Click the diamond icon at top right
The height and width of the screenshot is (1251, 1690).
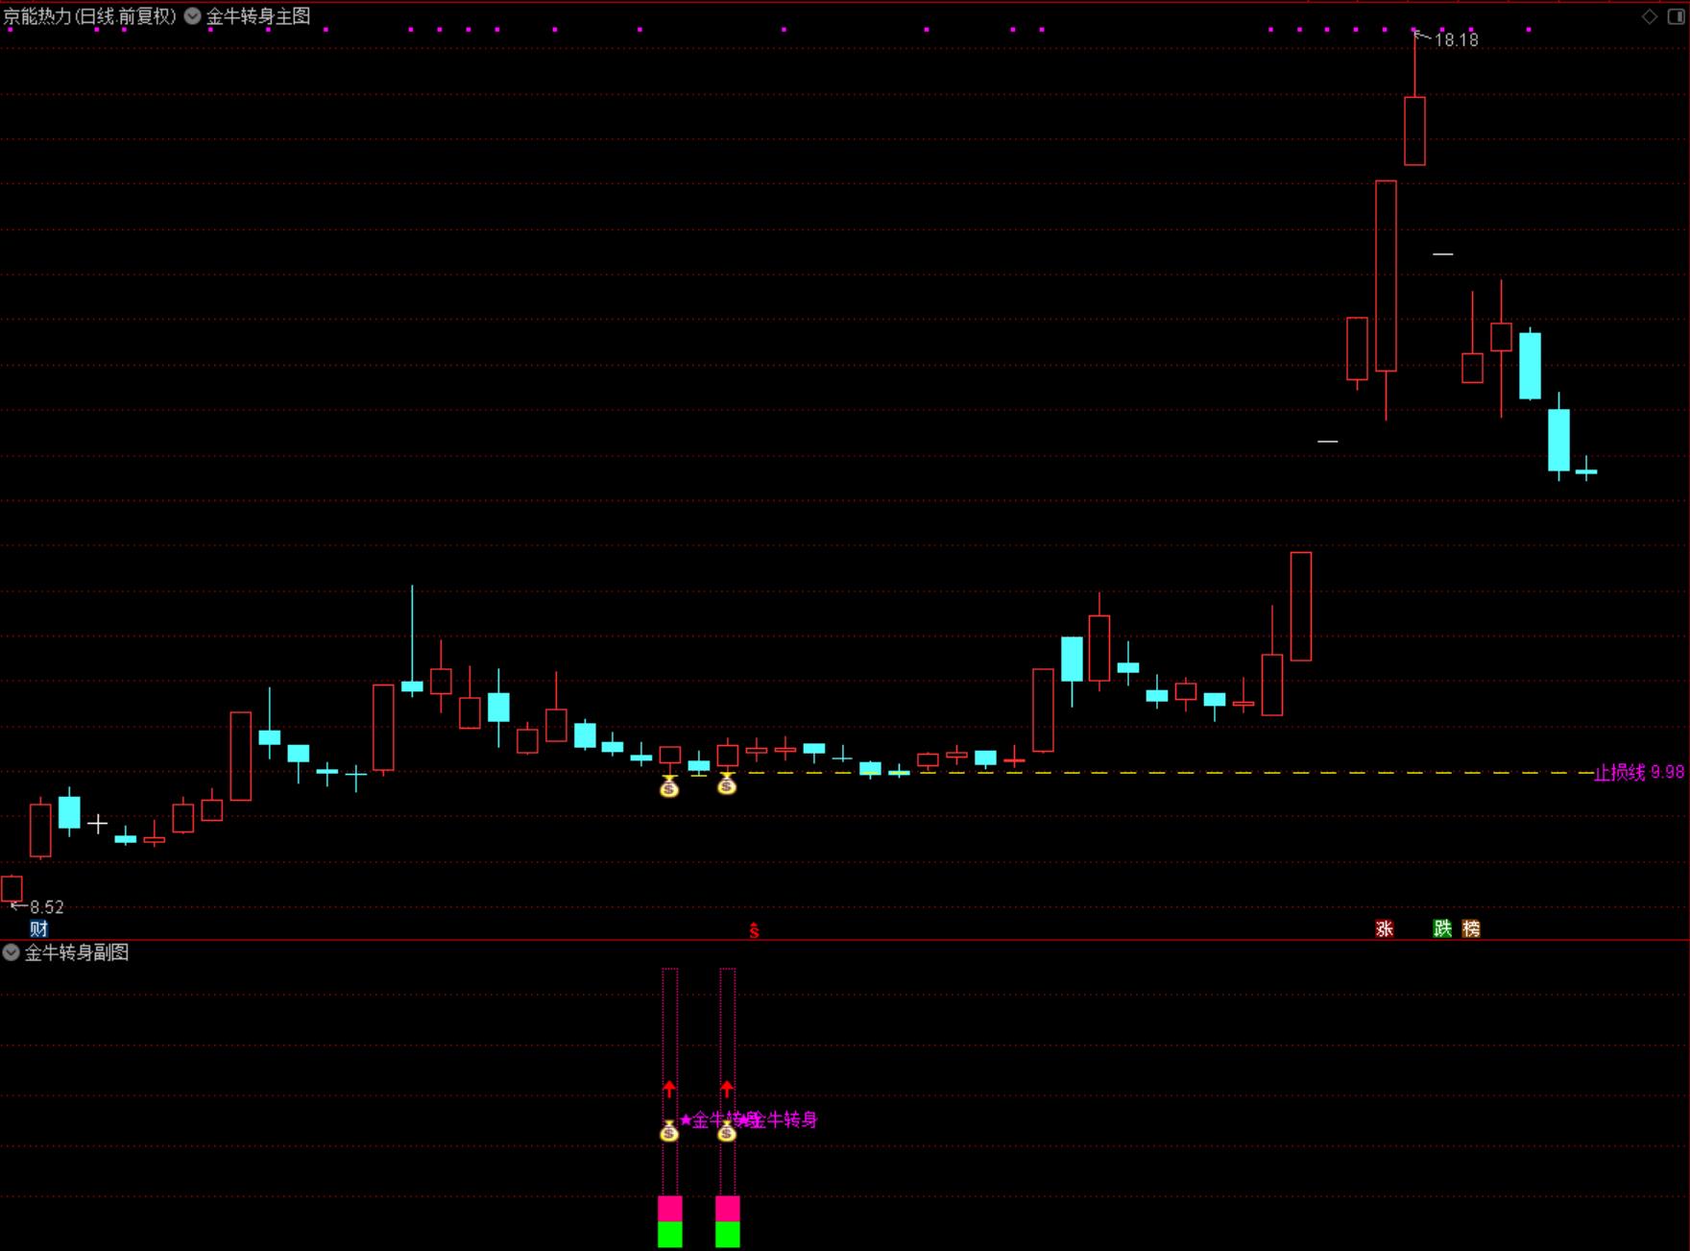coord(1650,16)
